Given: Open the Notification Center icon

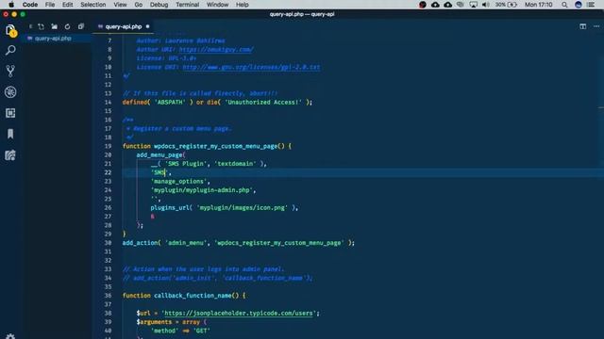Looking at the screenshot, I should point(592,5).
